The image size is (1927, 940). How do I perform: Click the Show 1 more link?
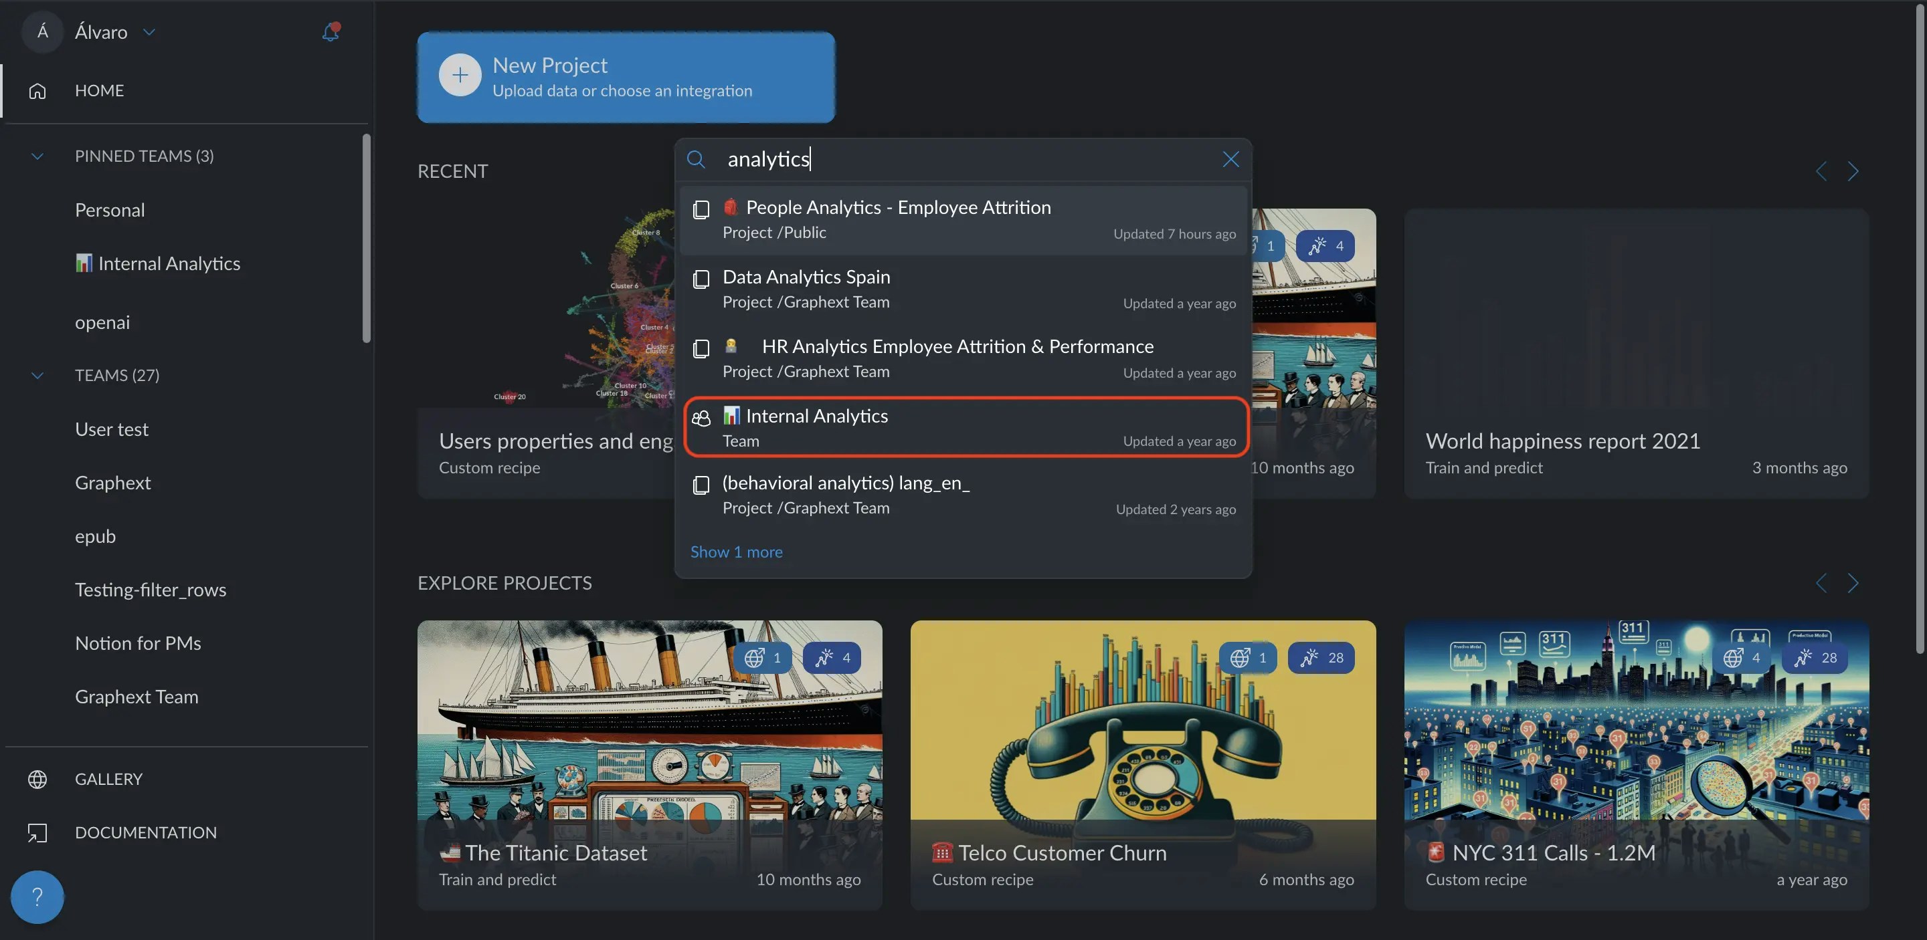(x=736, y=552)
